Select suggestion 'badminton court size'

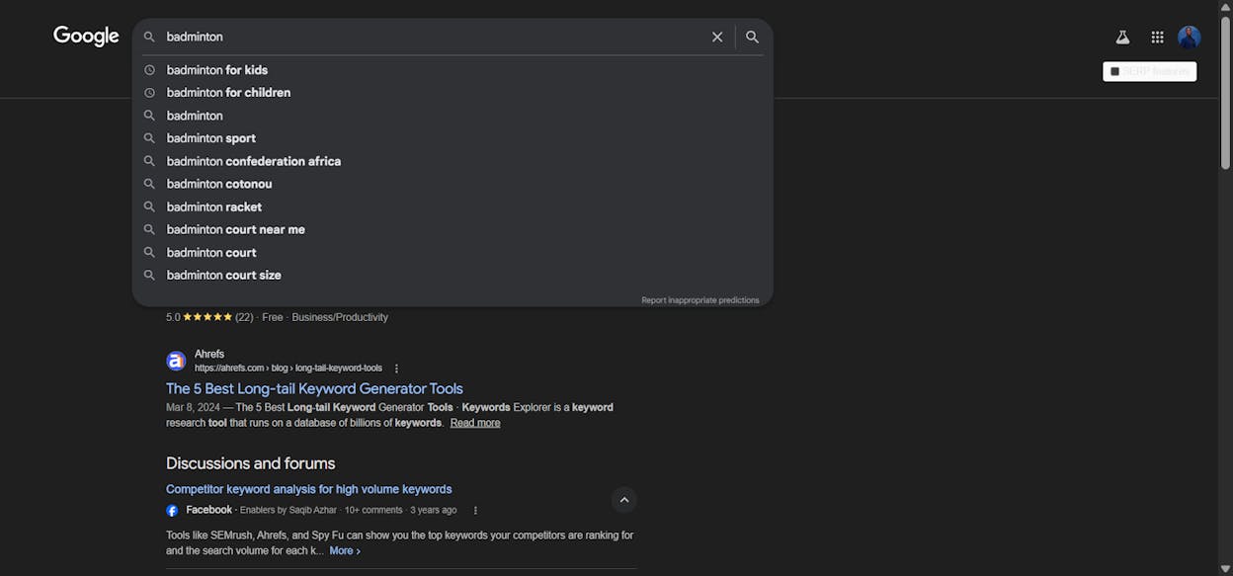(452, 275)
